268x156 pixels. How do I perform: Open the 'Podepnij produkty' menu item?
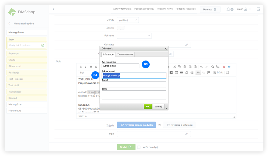[144, 9]
